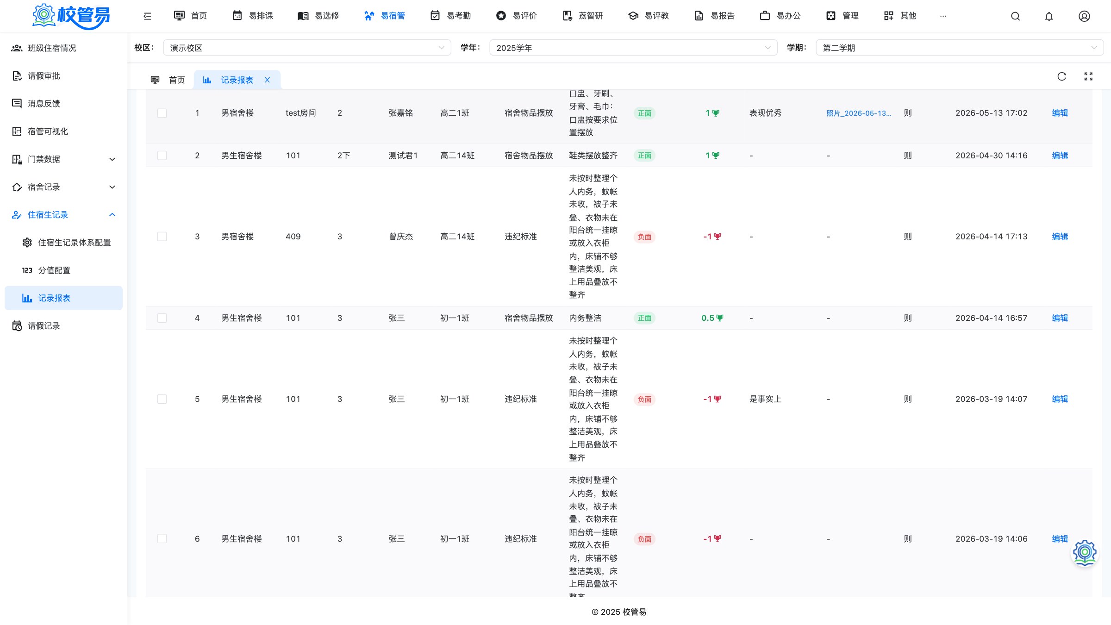Click the 内务整洁 cell

[585, 318]
